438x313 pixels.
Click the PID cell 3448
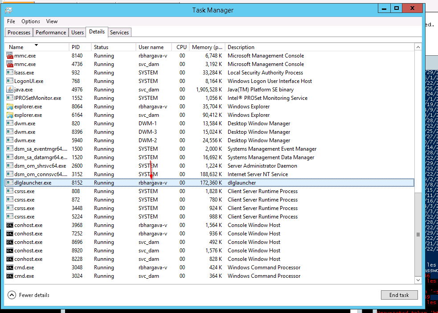[x=77, y=208]
